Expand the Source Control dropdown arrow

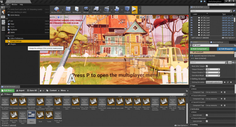(63, 10)
